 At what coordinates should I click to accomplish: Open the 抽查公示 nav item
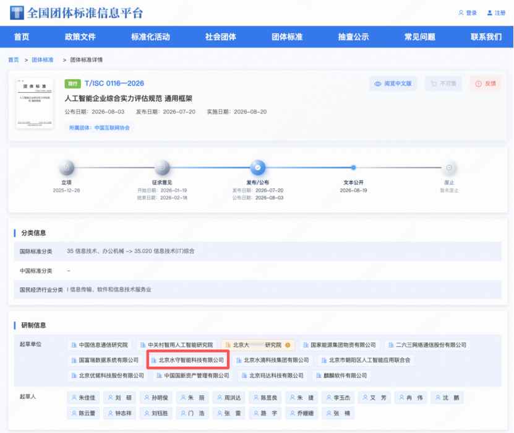353,37
